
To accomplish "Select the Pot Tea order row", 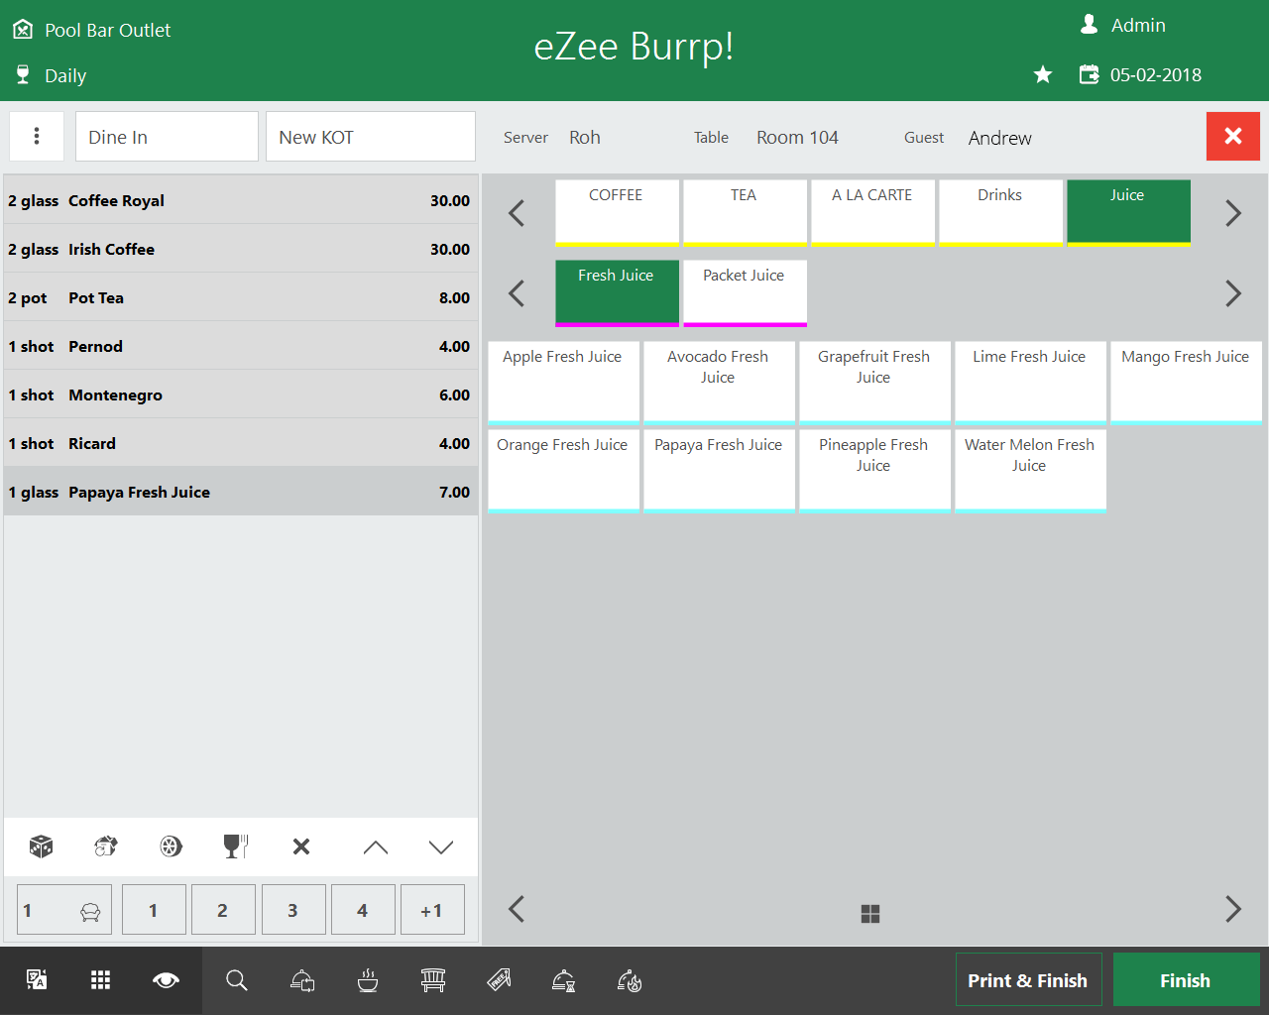I will click(x=240, y=297).
